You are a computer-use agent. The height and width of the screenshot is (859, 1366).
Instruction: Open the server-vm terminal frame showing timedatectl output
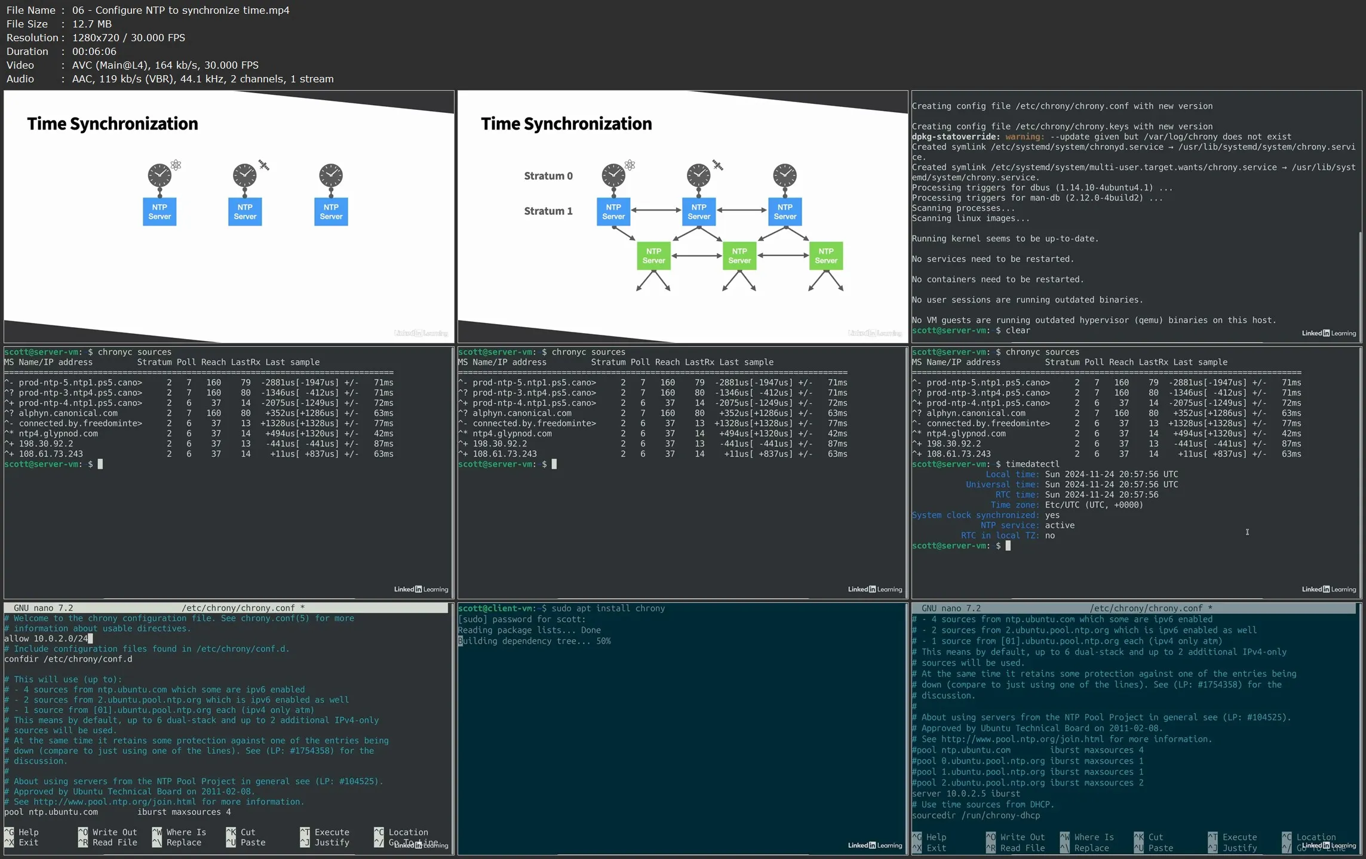click(x=1137, y=473)
